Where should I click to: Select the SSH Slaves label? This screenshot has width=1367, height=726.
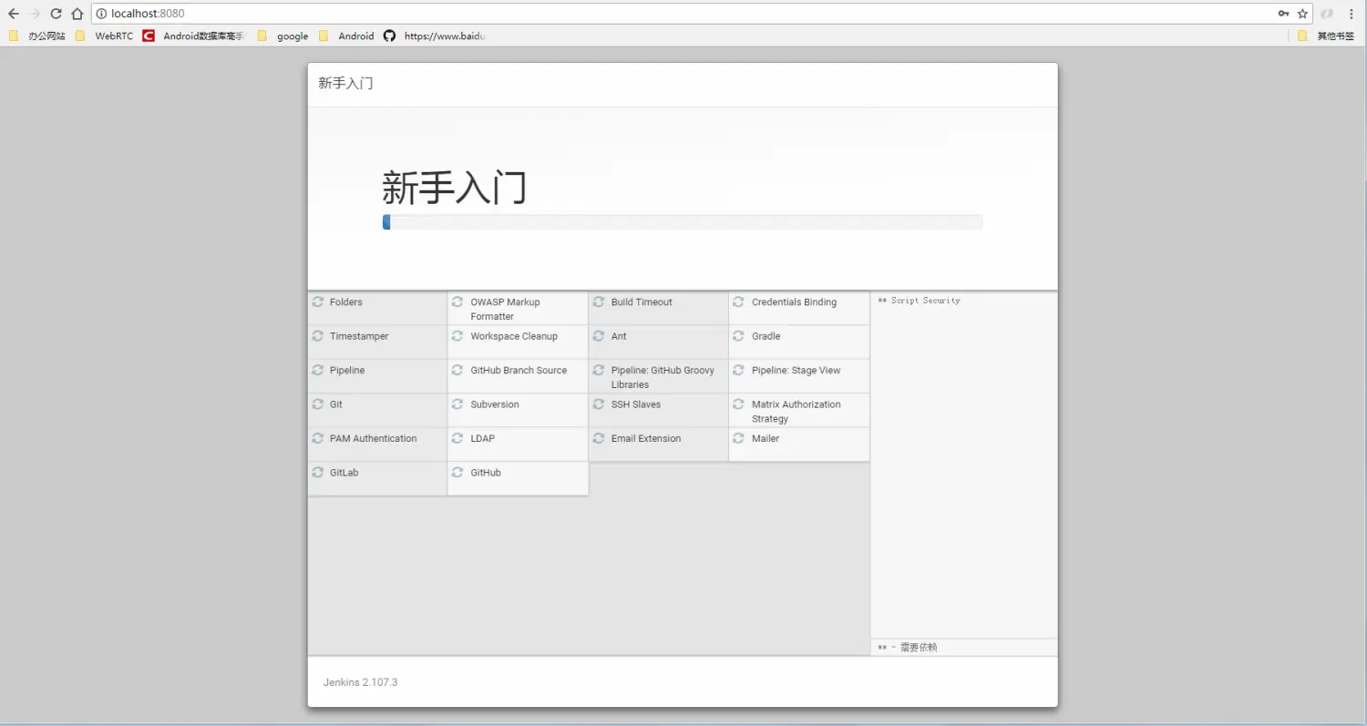coord(636,404)
